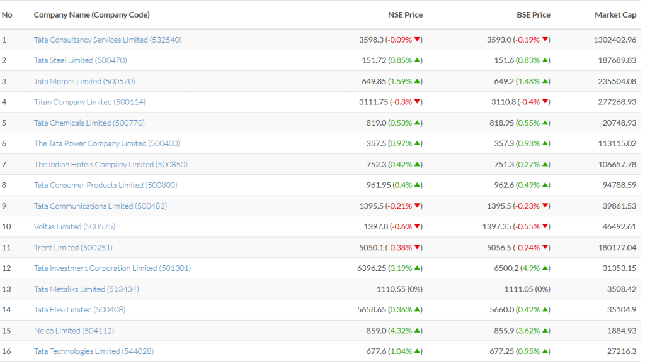The height and width of the screenshot is (364, 645).
Task: Open Tata Investment Corporation Limited link
Action: 112,268
